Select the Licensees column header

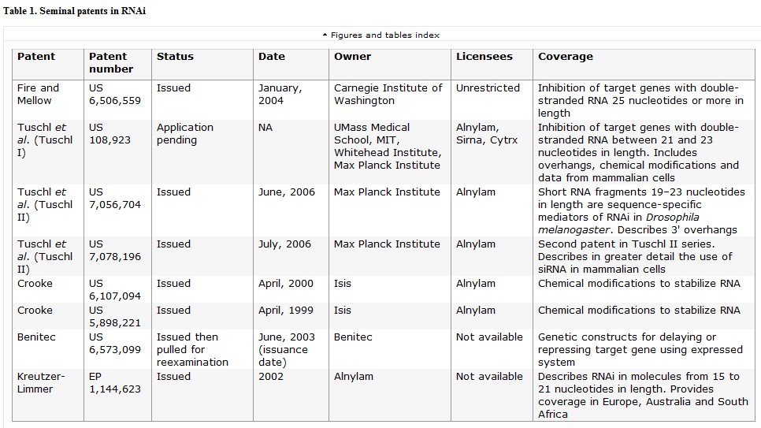(484, 57)
